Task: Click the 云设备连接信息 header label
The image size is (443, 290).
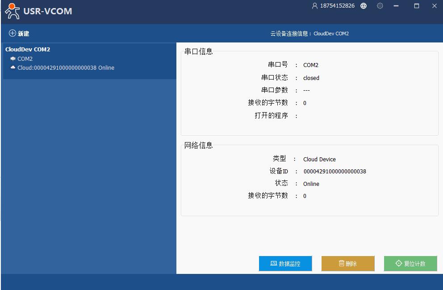Action: [309, 34]
